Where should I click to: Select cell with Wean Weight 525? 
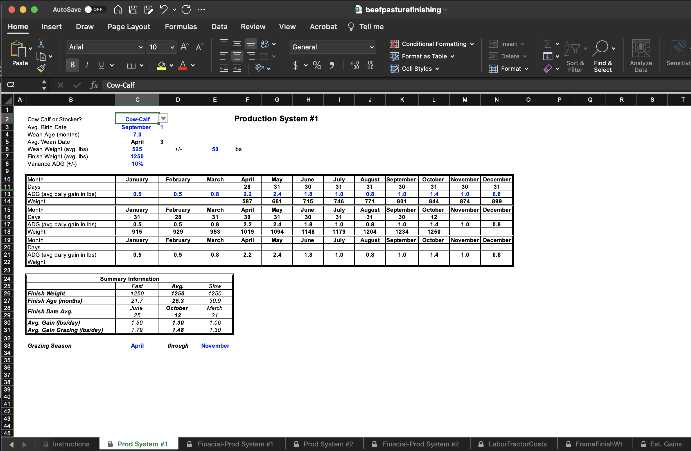coord(137,149)
